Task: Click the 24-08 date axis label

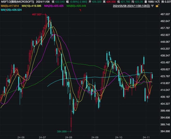Action: pos(69,137)
